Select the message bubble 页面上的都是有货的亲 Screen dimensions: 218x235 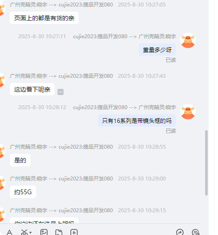click(44, 18)
